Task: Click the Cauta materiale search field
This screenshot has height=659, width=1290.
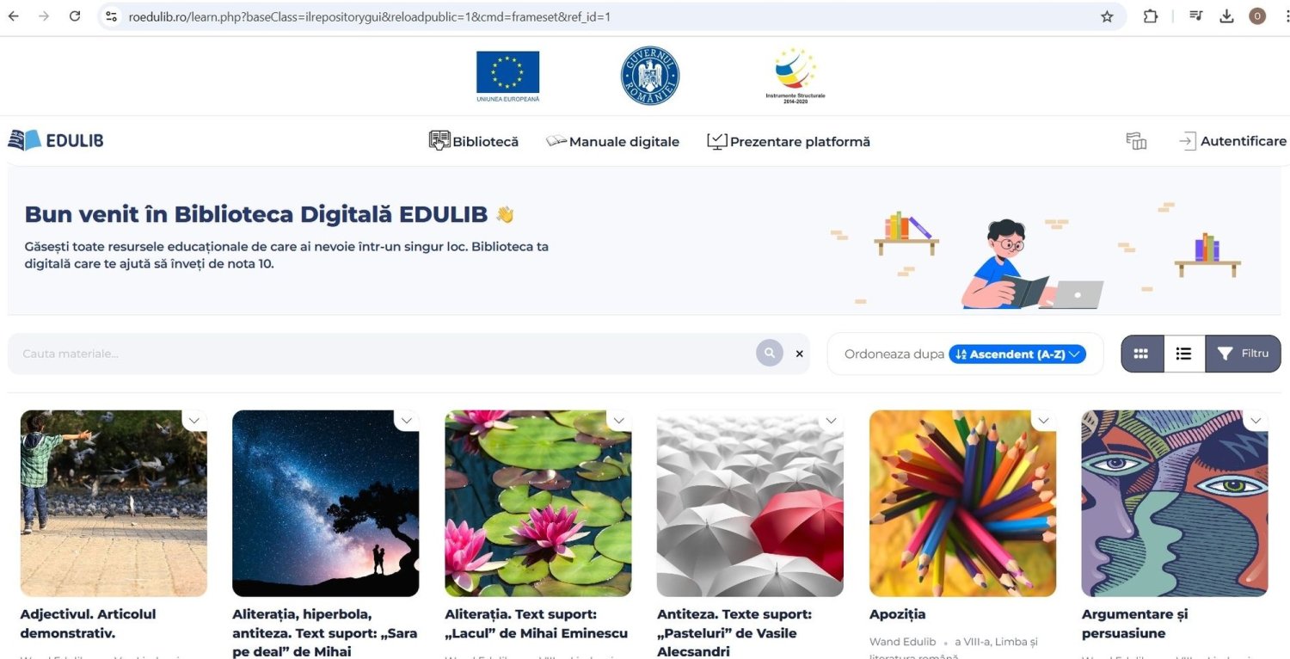Action: click(x=378, y=354)
